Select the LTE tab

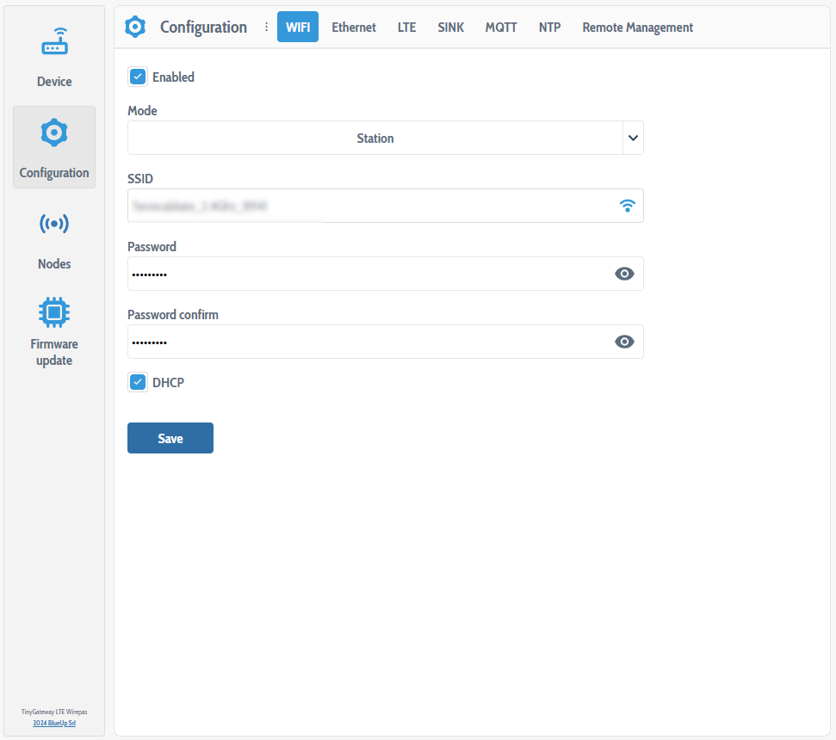(x=406, y=28)
